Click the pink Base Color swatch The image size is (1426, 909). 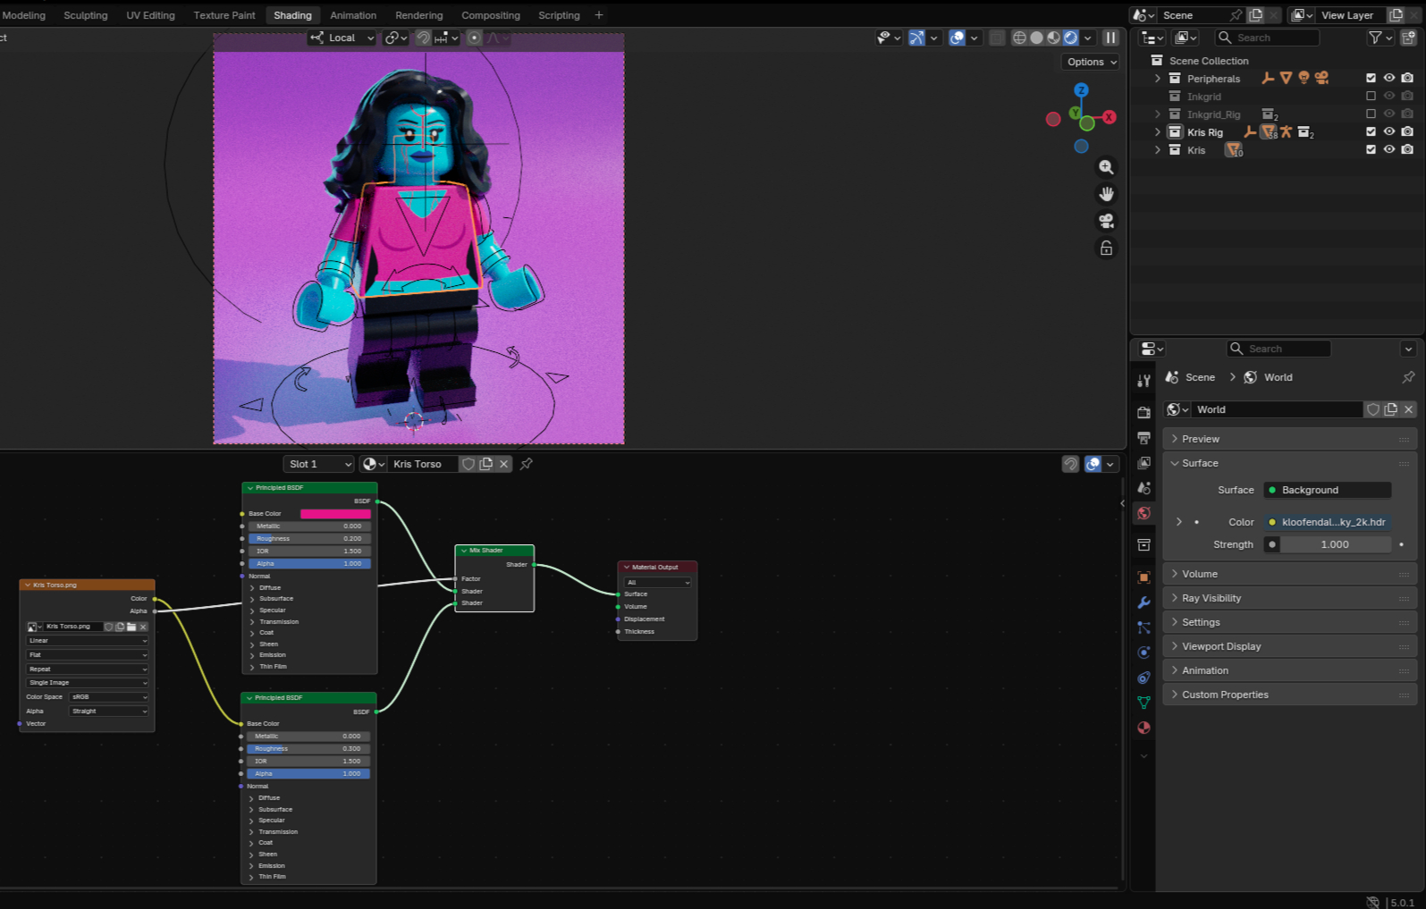pyautogui.click(x=335, y=514)
